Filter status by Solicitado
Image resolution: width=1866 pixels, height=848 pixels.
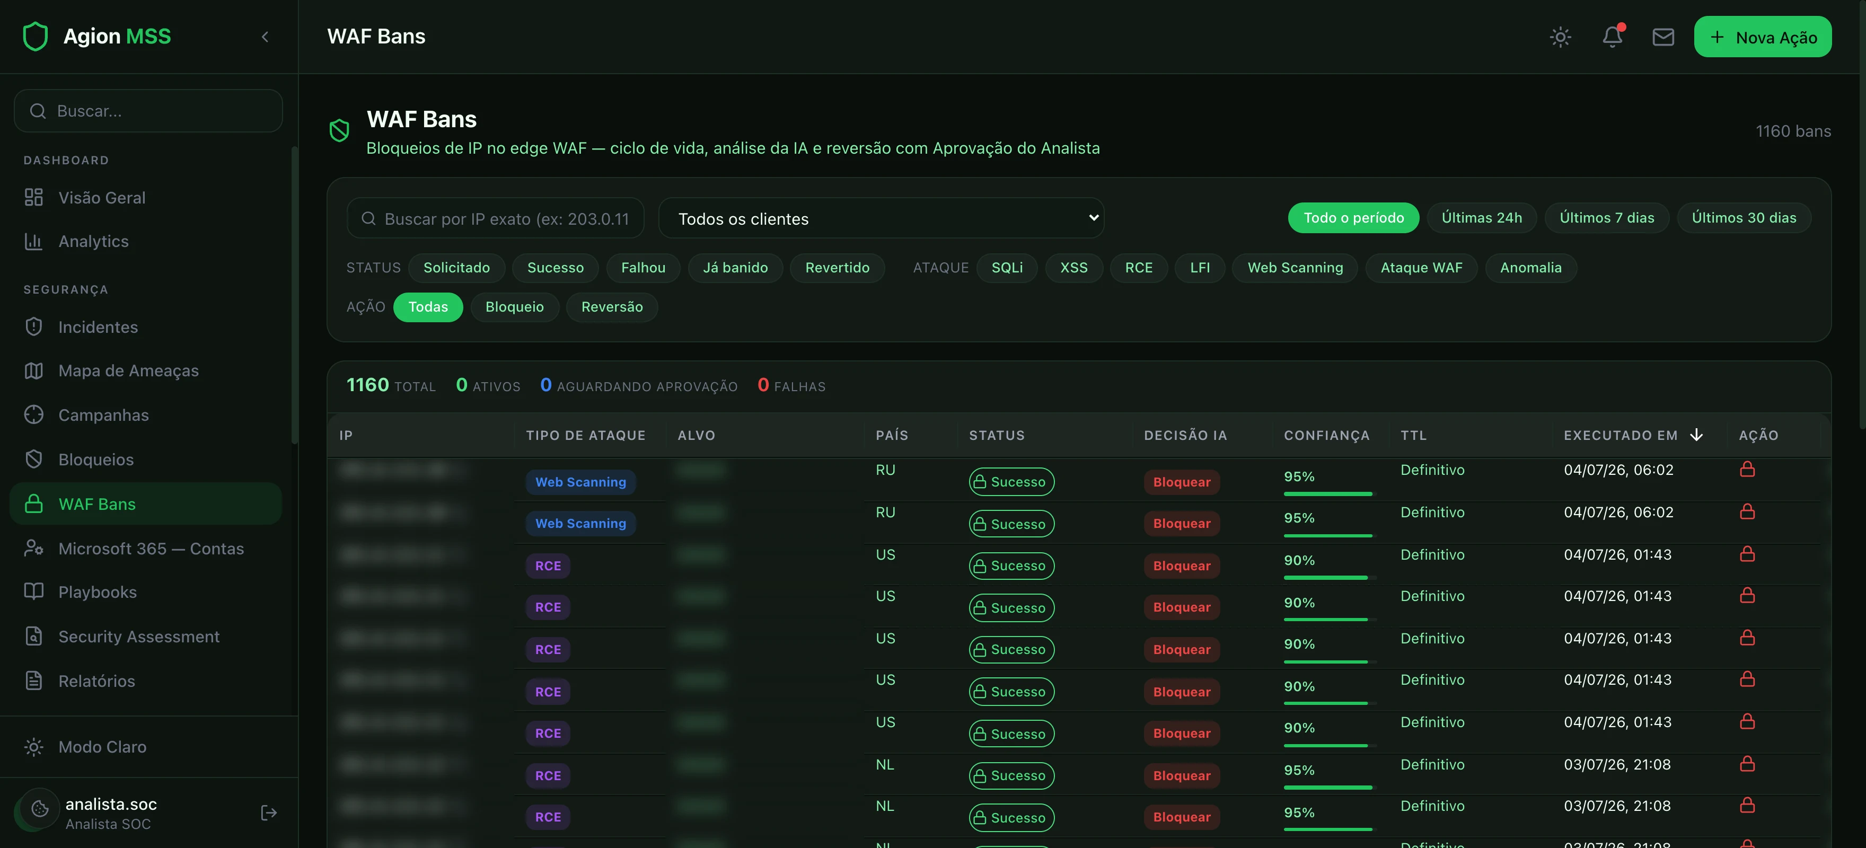pos(456,268)
